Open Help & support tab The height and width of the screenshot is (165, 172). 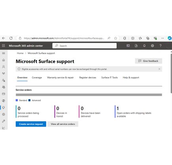(x=131, y=78)
